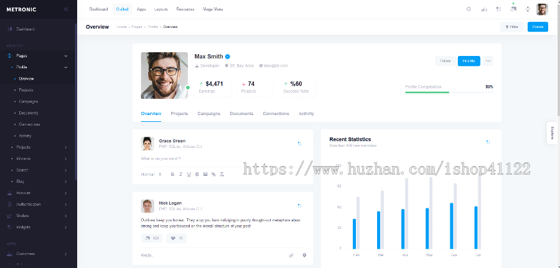This screenshot has height=268, width=560.
Task: Expand the sidebar Projects group with arrow
Action: 38,147
